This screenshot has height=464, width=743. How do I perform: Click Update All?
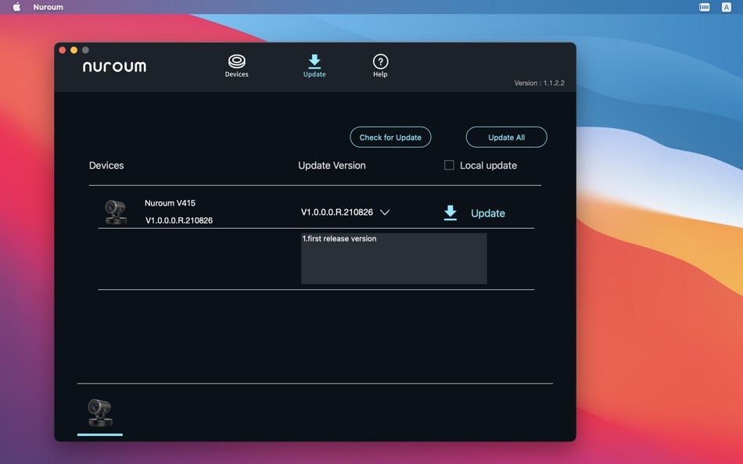(x=506, y=137)
